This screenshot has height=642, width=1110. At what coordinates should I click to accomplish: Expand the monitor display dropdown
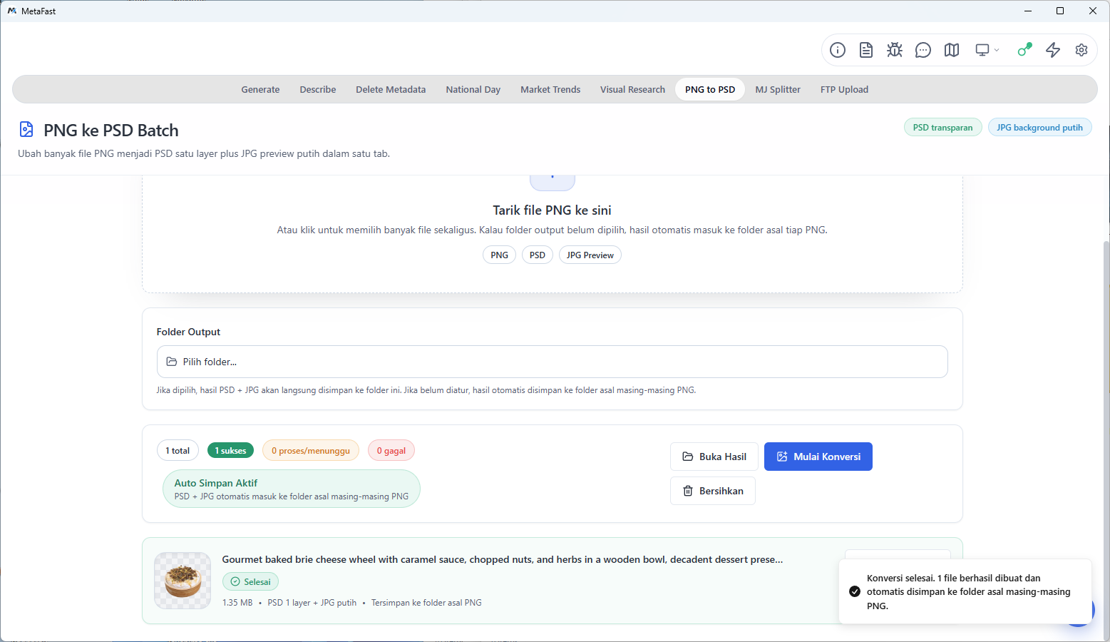point(987,50)
